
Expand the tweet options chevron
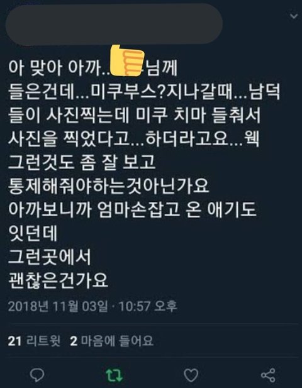coord(294,16)
